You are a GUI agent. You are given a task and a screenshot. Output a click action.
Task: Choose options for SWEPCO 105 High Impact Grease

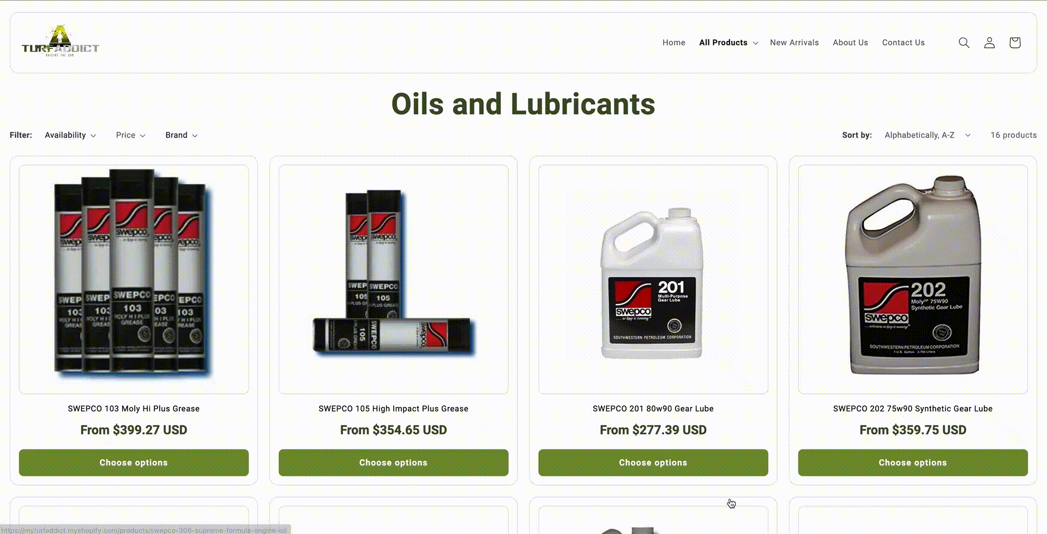[x=393, y=463]
